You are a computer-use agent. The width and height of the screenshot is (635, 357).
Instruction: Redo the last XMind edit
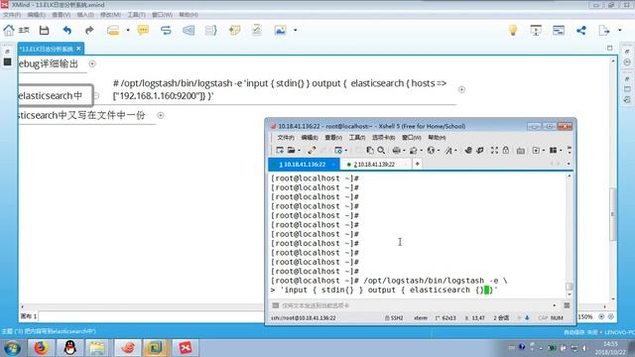point(89,31)
